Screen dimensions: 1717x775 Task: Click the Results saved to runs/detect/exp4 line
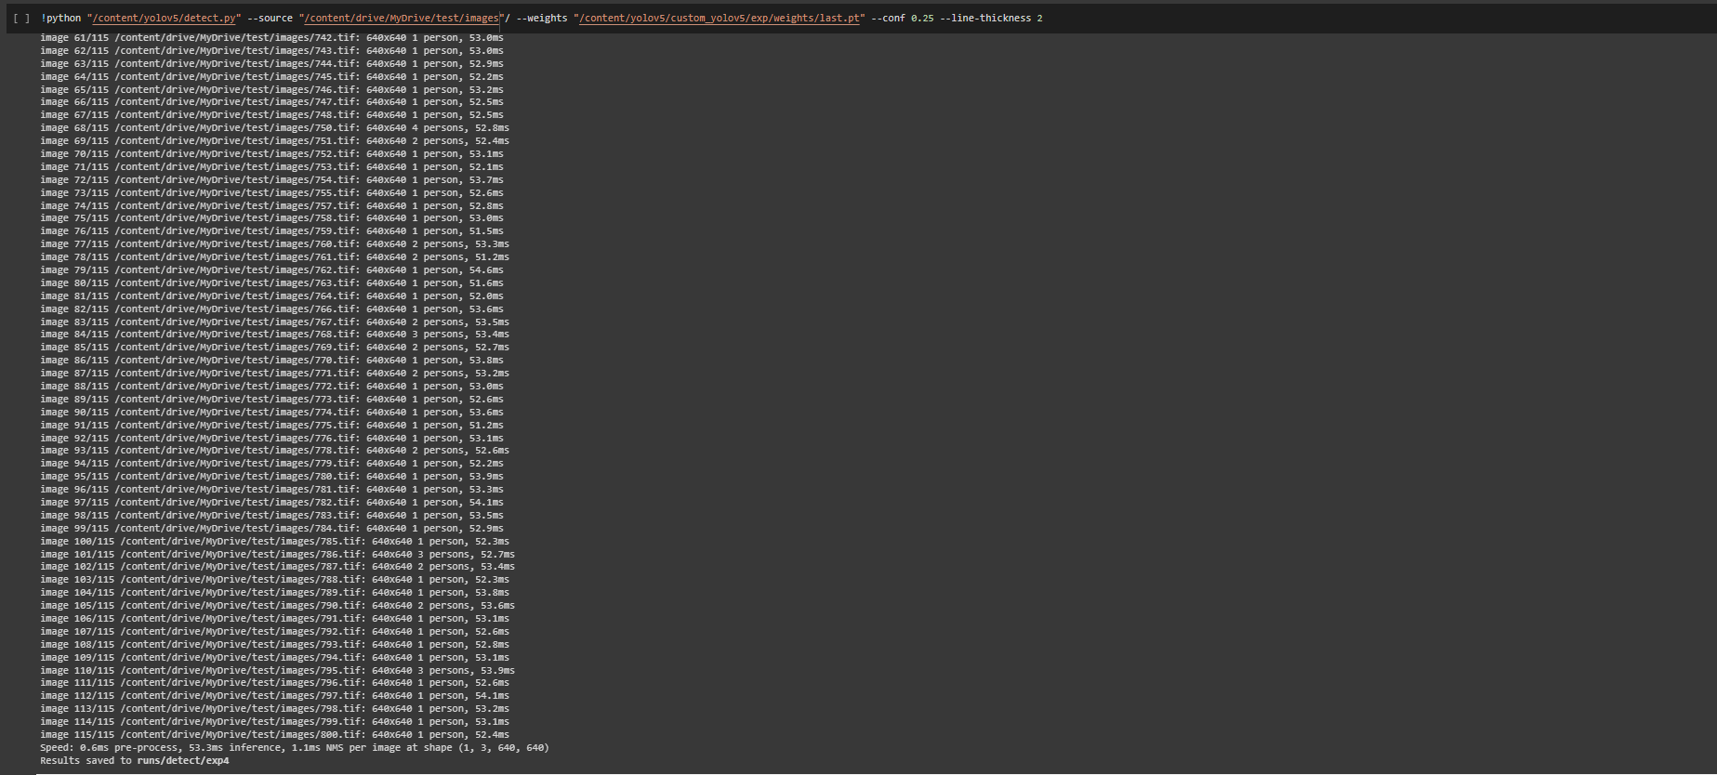135,761
